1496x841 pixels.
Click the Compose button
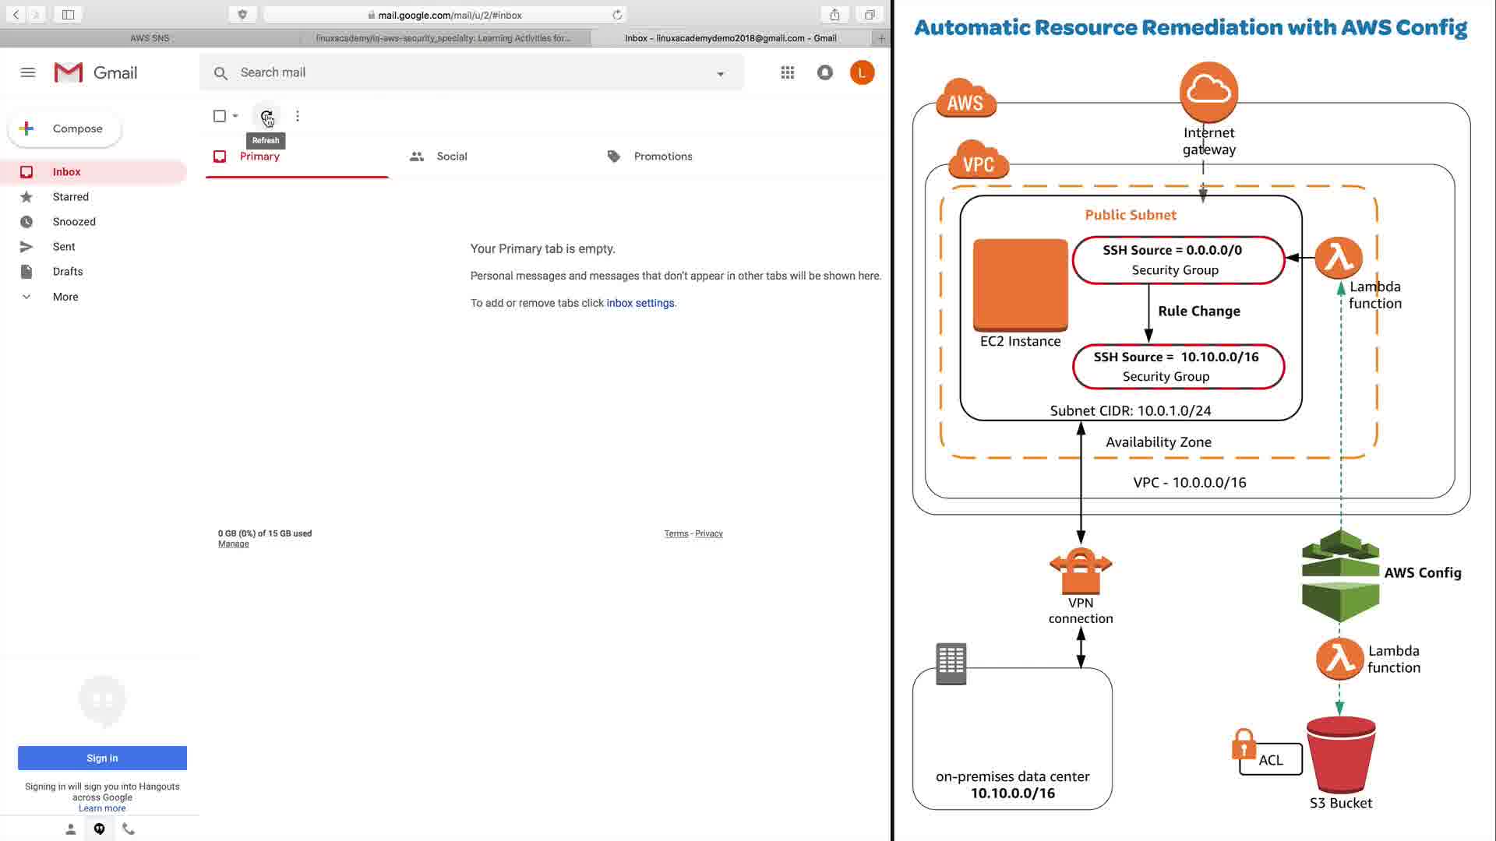point(65,128)
